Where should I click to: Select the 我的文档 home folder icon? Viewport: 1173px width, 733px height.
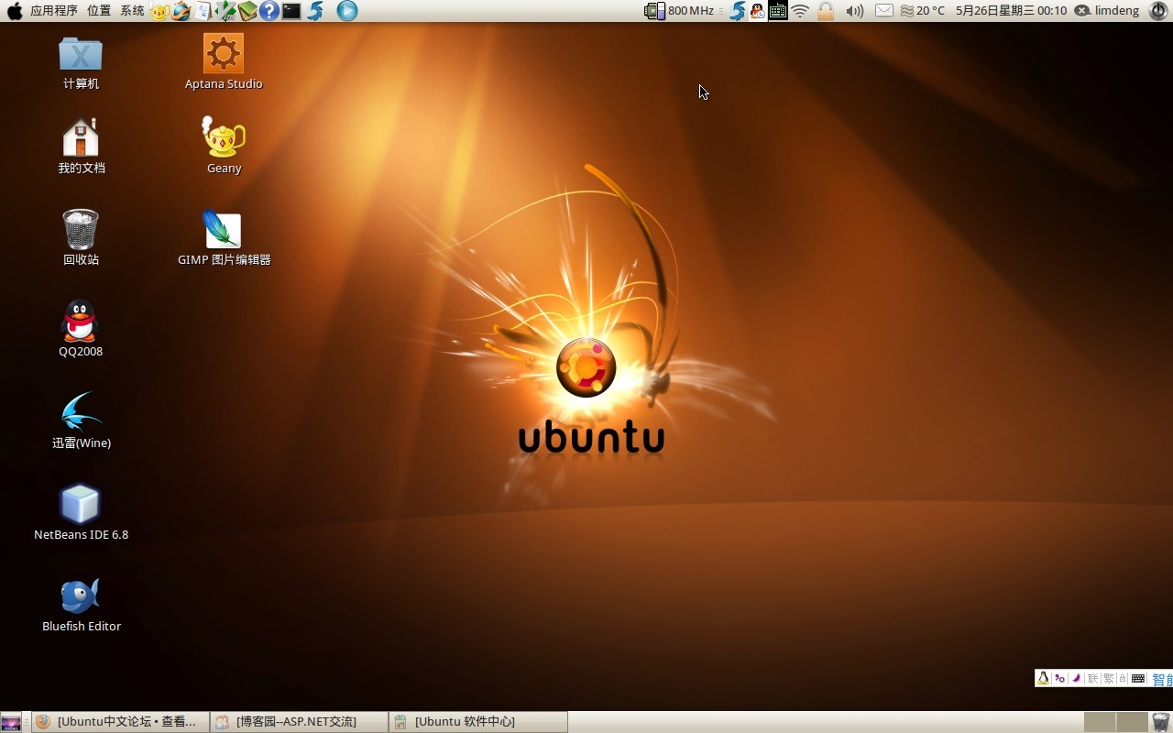(81, 147)
